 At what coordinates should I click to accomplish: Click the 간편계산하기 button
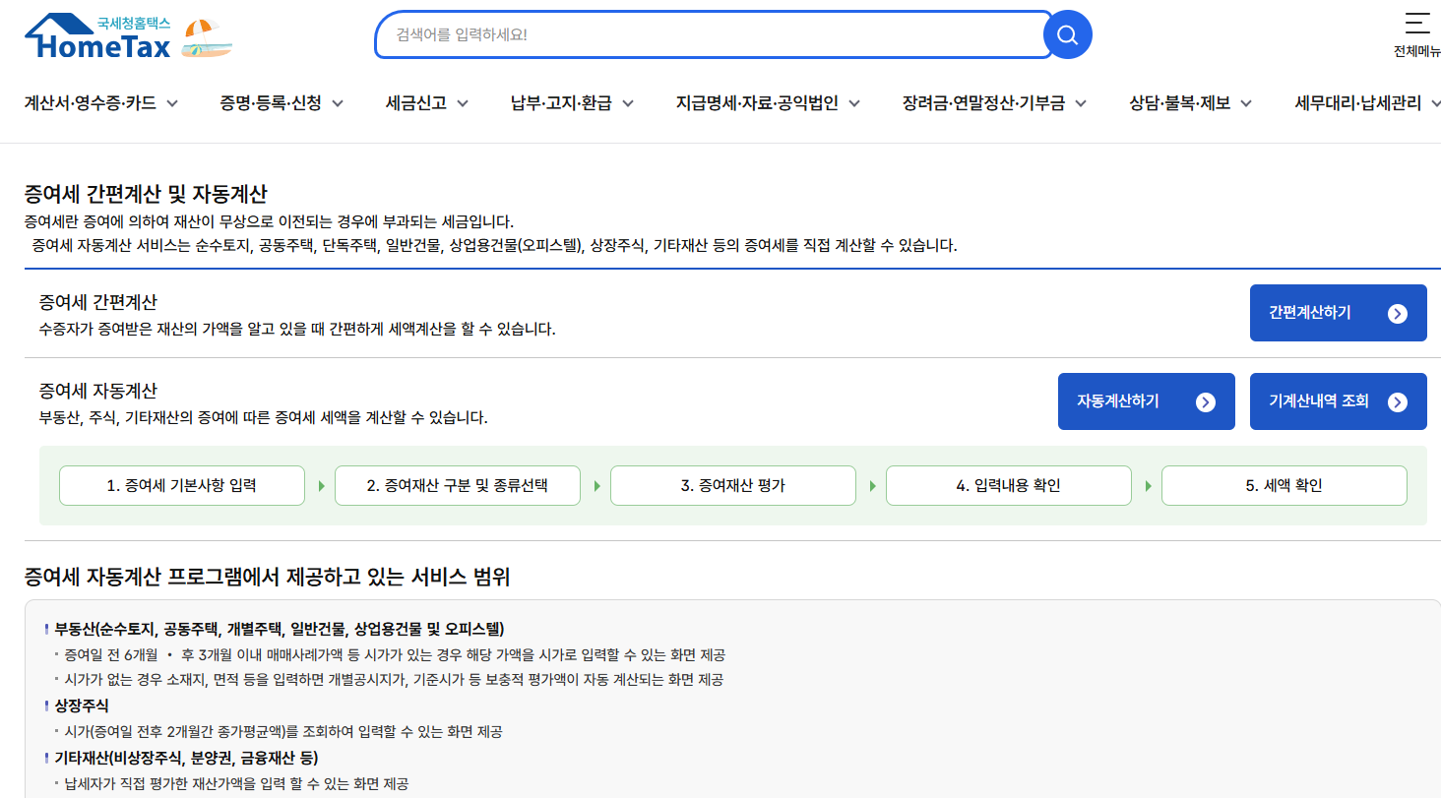(x=1339, y=312)
